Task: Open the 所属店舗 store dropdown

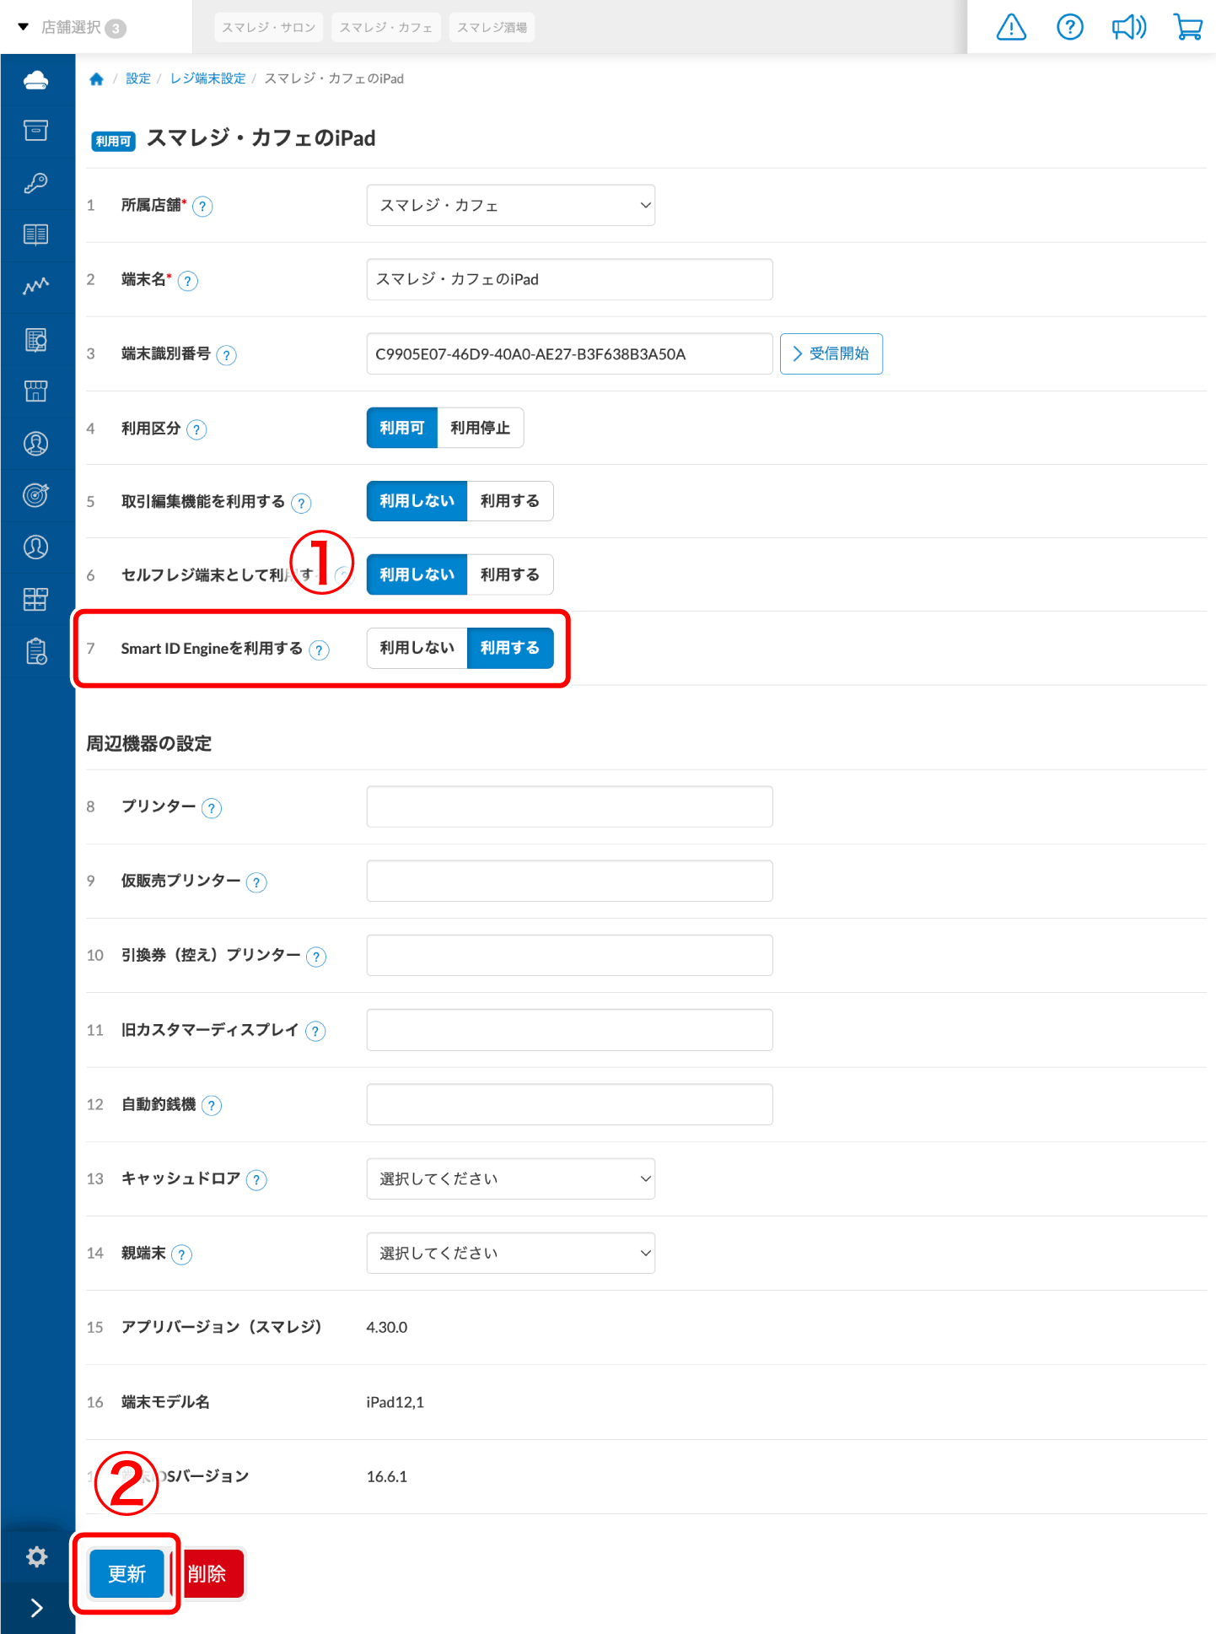Action: point(511,205)
